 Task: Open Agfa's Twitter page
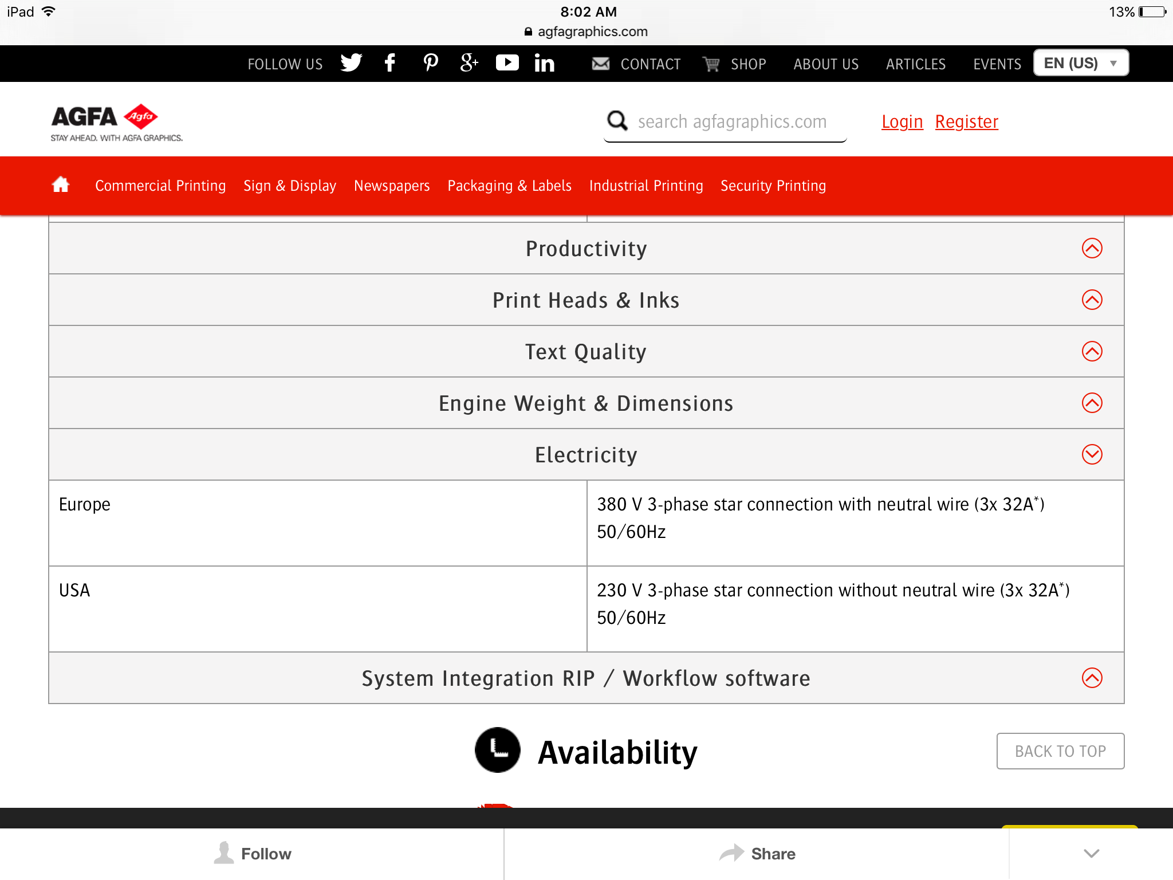click(351, 63)
